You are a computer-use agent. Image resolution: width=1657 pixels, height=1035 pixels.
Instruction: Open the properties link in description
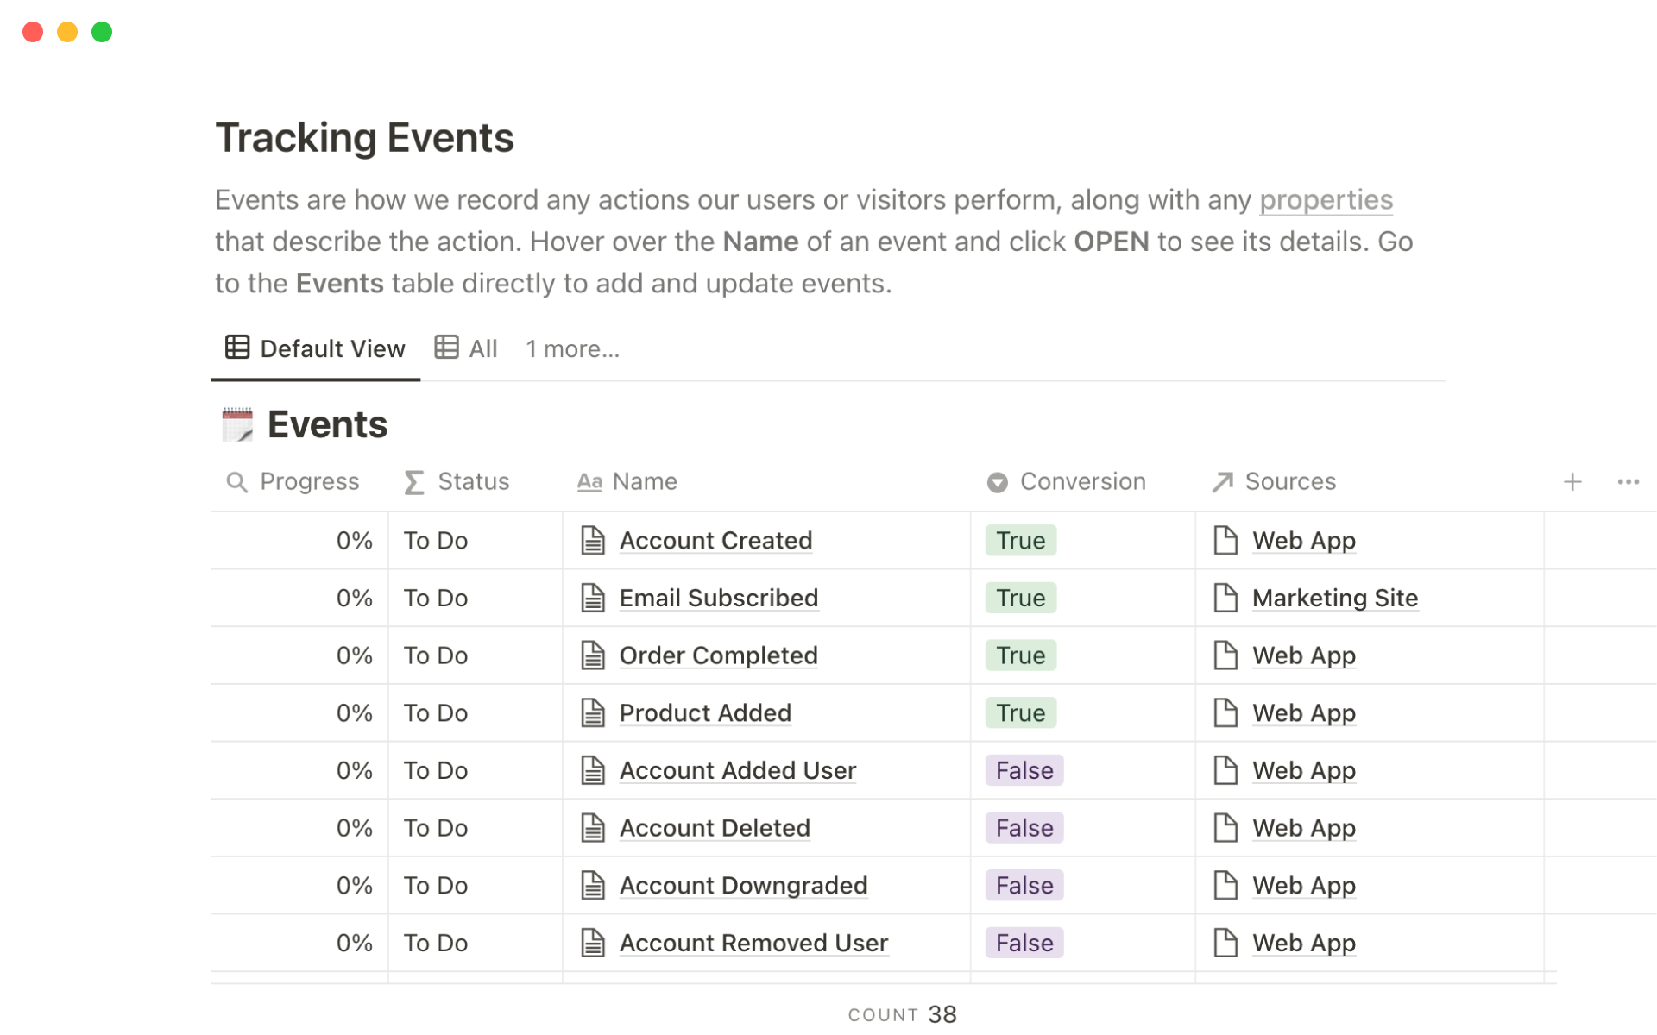point(1326,200)
